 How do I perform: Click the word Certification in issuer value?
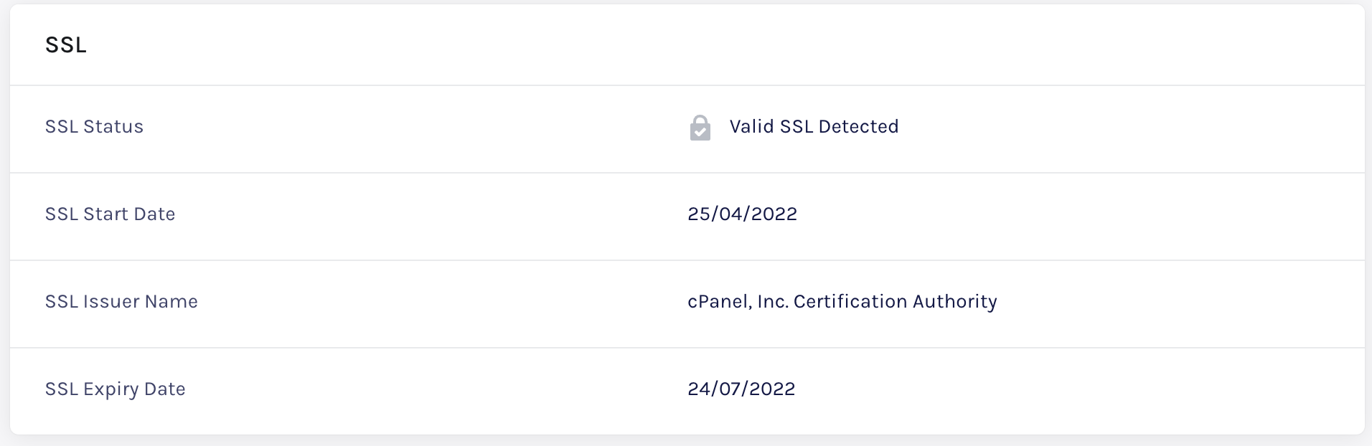(850, 301)
